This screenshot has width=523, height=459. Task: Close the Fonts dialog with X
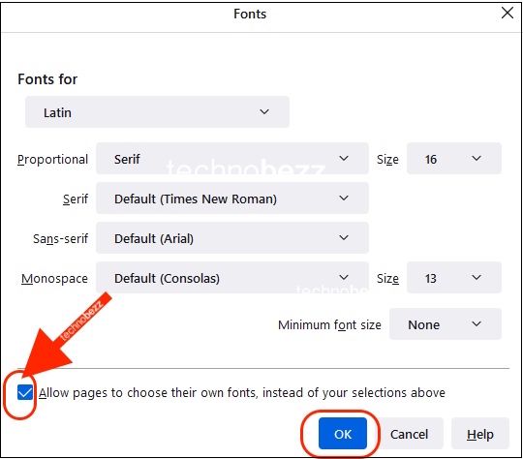coord(508,14)
